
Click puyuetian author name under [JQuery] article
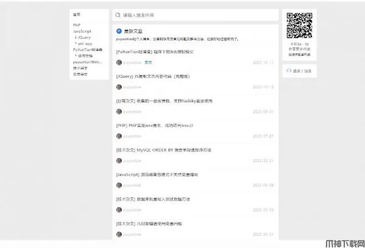[x=132, y=87]
